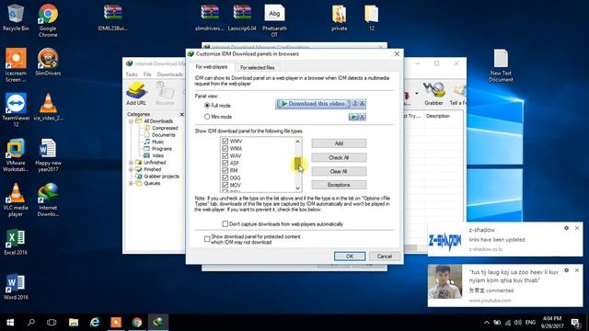The image size is (589, 331).
Task: Open Happy new year2017 Word document
Action: [x=48, y=154]
